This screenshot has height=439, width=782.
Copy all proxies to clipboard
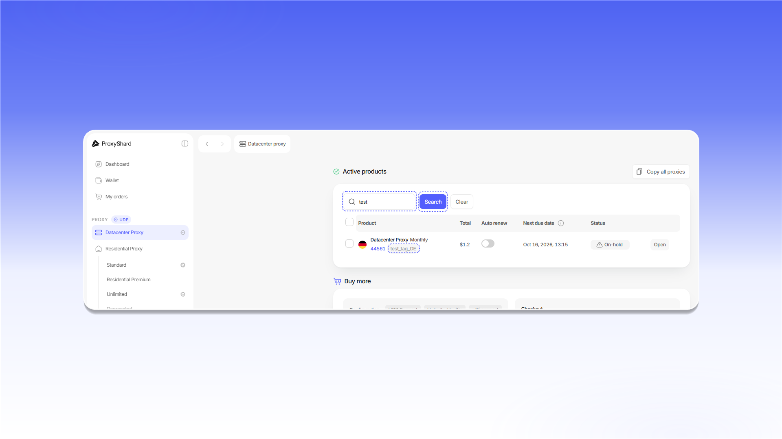[x=661, y=172]
